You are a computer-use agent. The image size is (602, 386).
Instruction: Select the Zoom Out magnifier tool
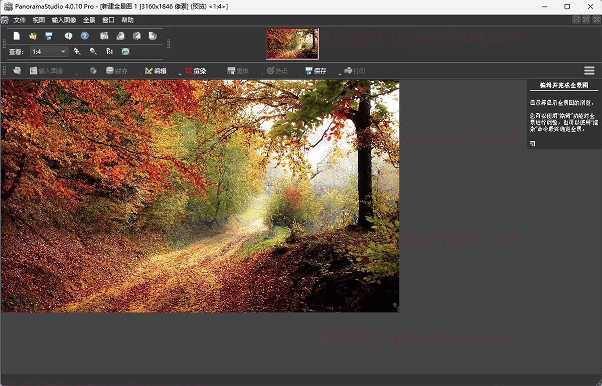click(93, 51)
